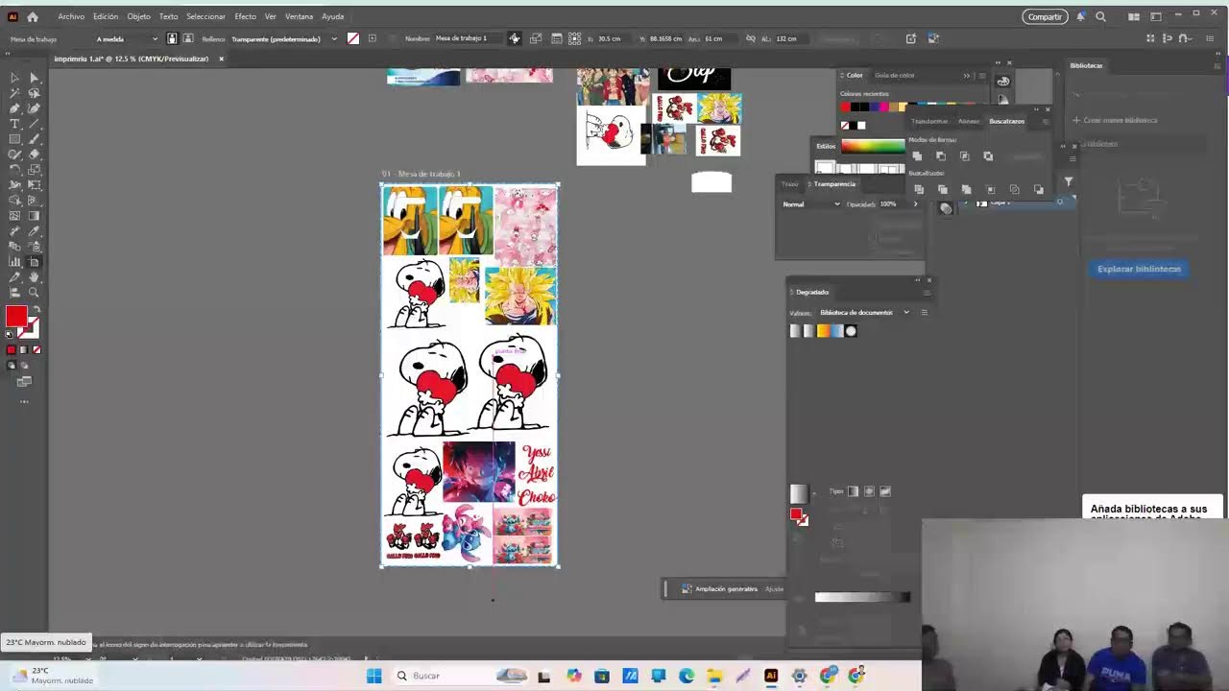
Task: Click Exclude shape mode icon
Action: pyautogui.click(x=988, y=155)
